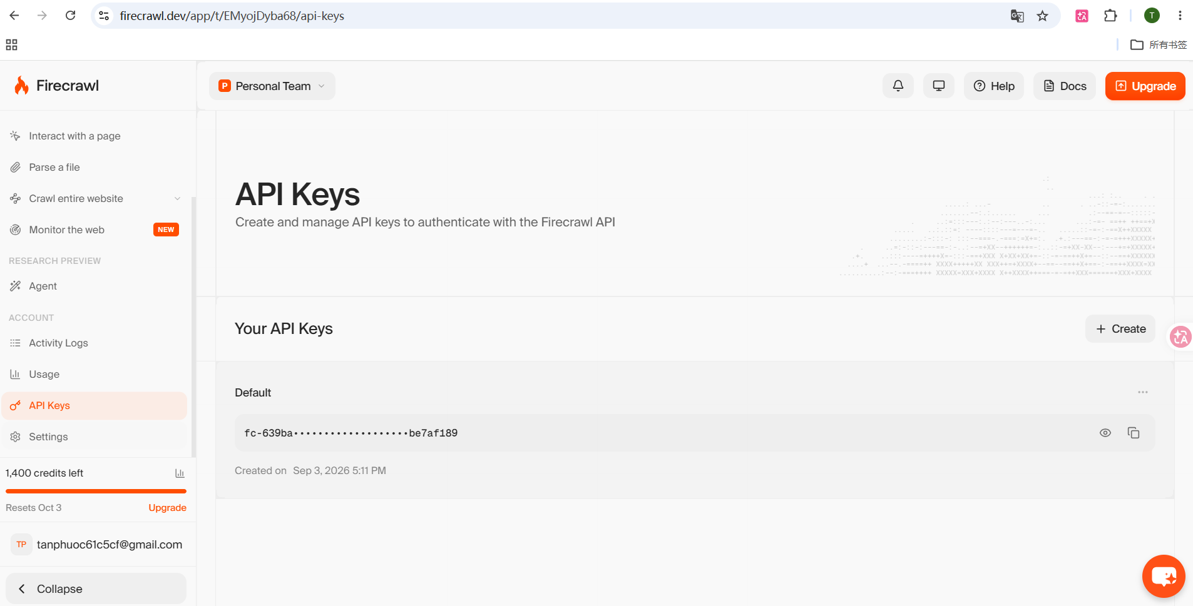Click the TP avatar badge
The height and width of the screenshot is (606, 1193).
[21, 544]
